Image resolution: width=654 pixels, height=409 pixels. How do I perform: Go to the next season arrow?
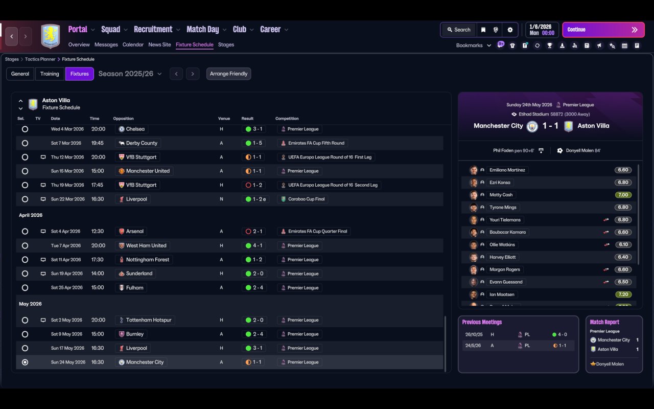[193, 74]
